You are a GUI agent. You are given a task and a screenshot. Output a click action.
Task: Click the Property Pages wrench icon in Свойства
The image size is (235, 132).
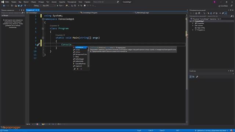click(197, 77)
